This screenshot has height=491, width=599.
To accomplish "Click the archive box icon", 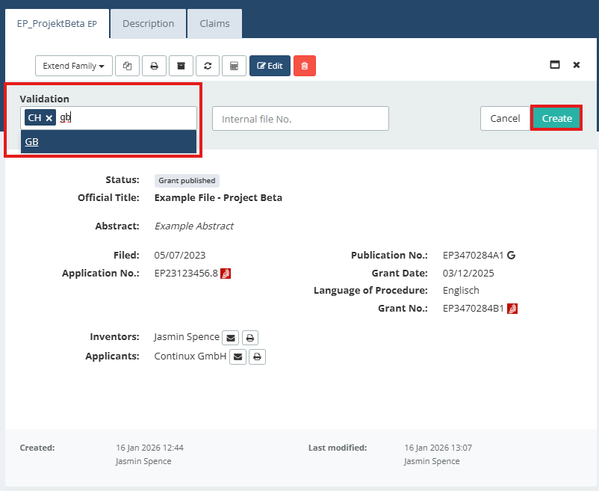I will (181, 66).
